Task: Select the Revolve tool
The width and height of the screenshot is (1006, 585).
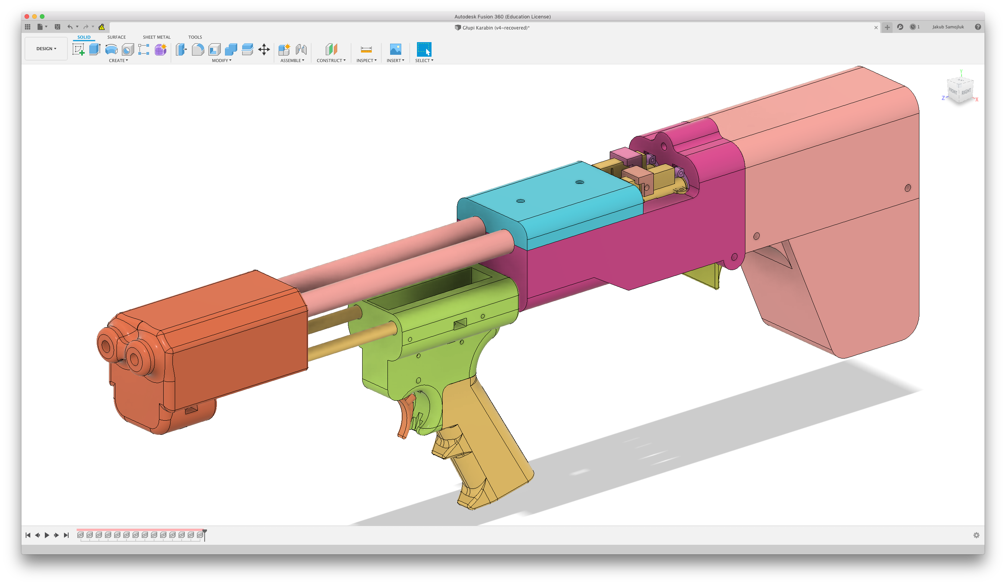Action: pos(111,49)
